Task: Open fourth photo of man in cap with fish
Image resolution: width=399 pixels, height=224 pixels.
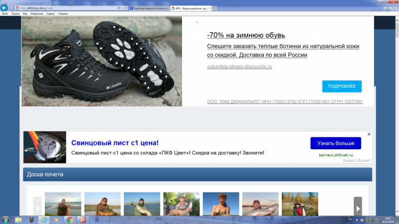Action: (x=182, y=204)
